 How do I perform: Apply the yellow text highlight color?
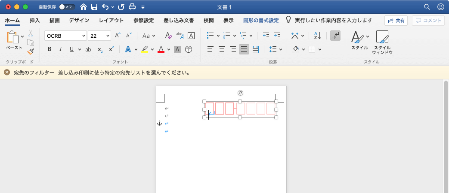[x=145, y=49]
